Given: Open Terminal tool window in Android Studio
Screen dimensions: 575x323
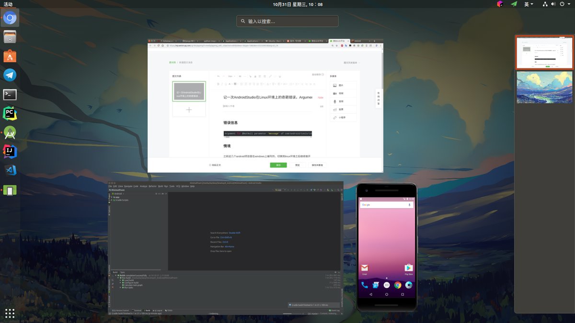Looking at the screenshot, I should (137, 311).
